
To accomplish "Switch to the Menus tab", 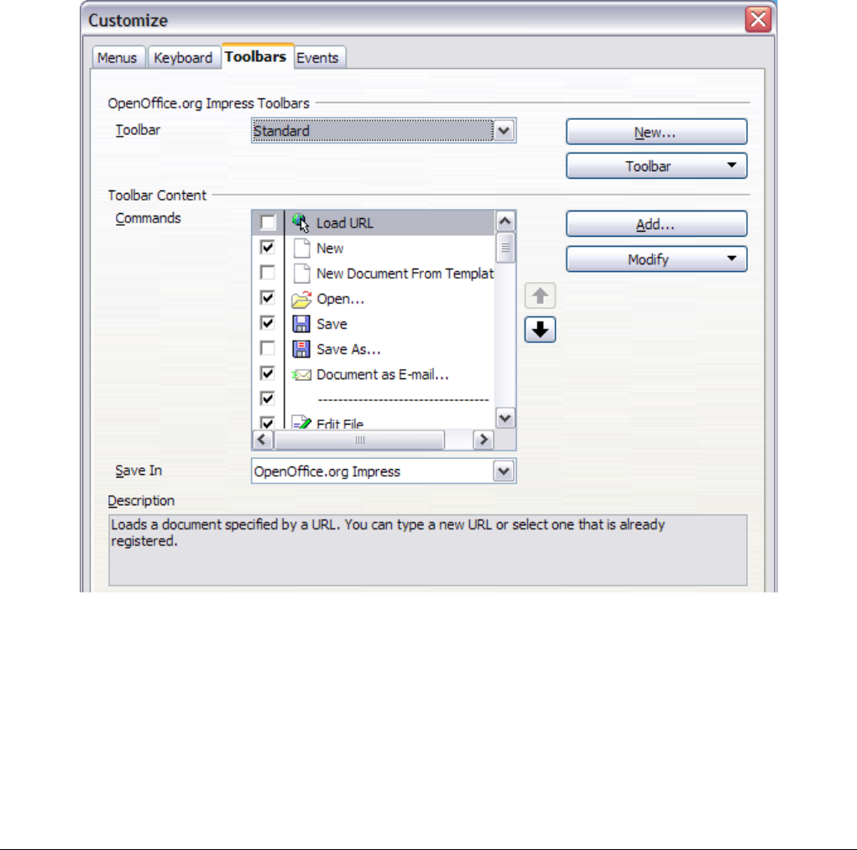I will (x=118, y=57).
